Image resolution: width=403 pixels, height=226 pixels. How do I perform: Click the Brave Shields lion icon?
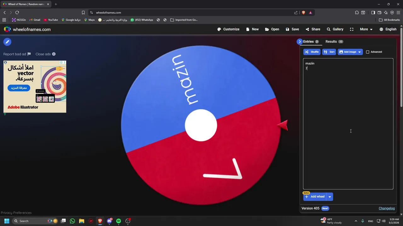[304, 13]
